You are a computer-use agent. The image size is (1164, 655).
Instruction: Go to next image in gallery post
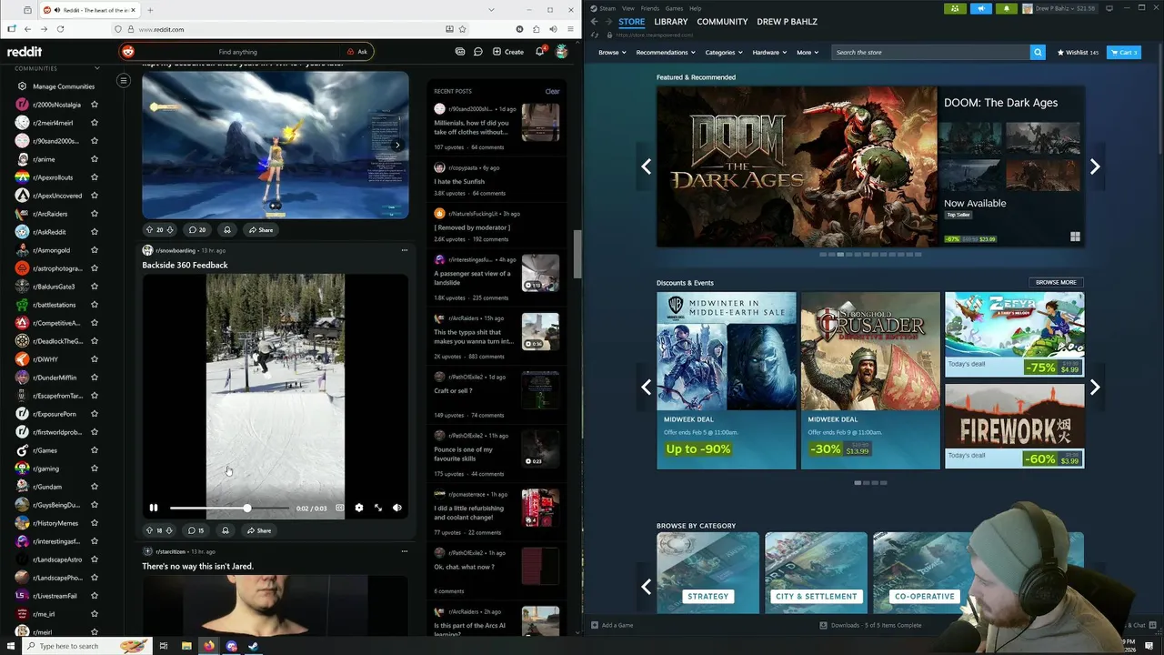tap(396, 145)
